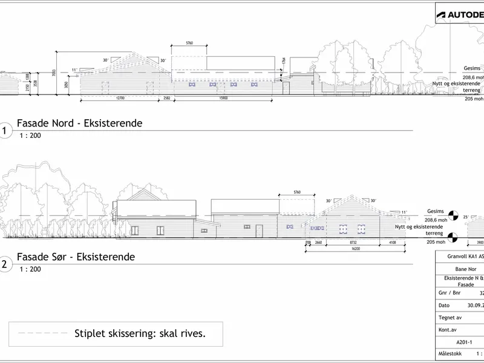This screenshot has height=363, width=484.
Task: Click the '25°' roof angle label
Action: coord(466,217)
